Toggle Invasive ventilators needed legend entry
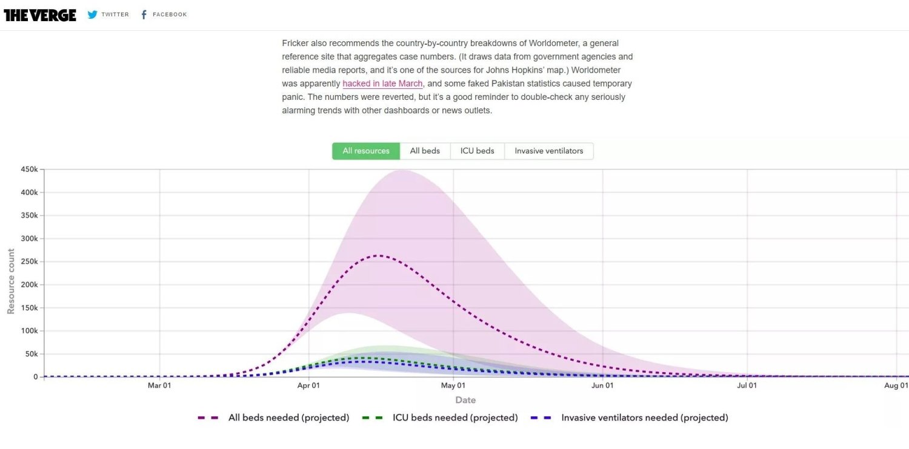The image size is (909, 449). (644, 418)
